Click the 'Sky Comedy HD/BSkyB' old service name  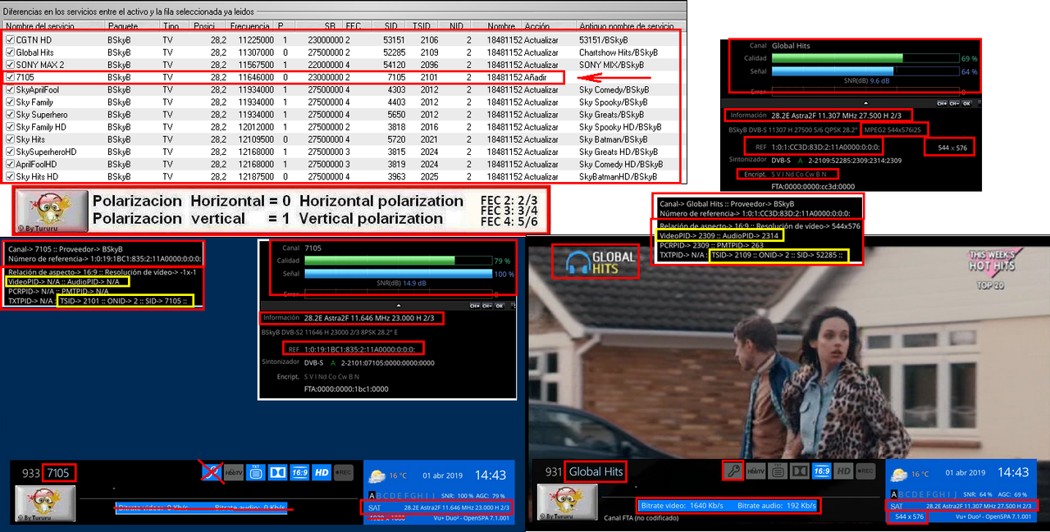point(620,165)
